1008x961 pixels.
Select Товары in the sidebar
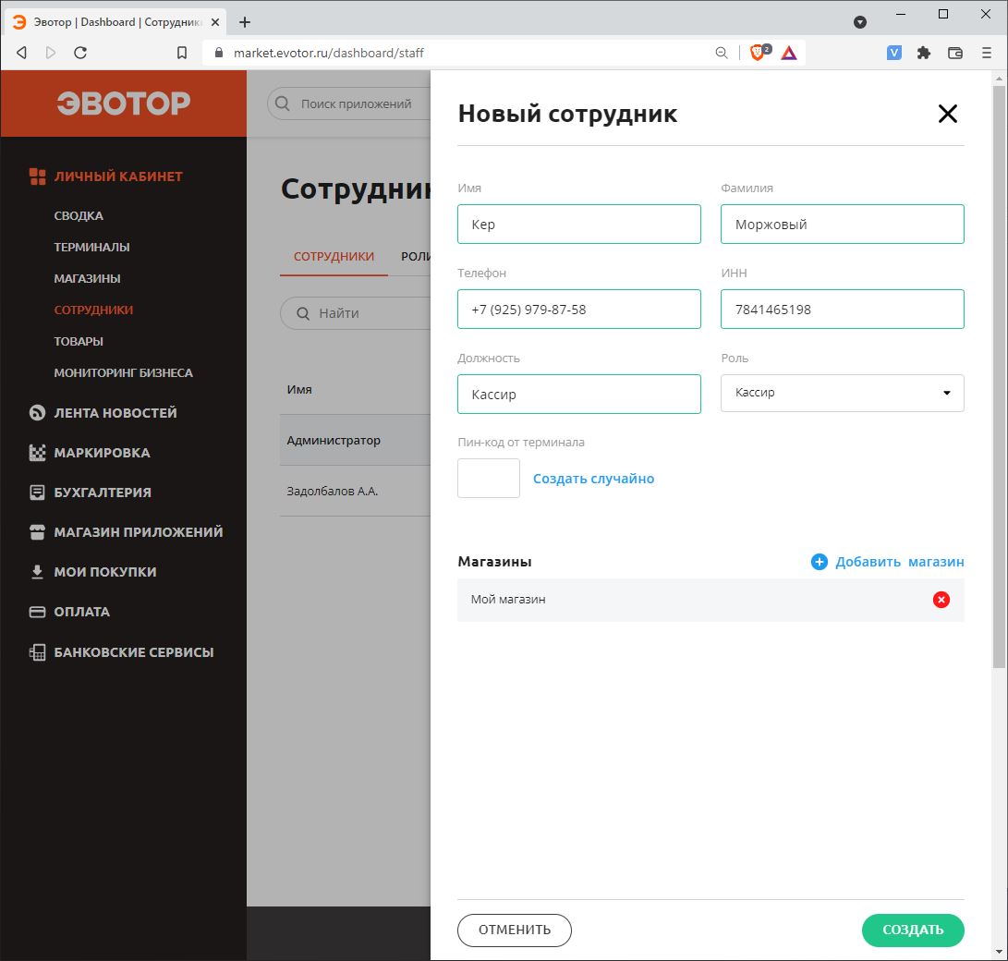79,341
